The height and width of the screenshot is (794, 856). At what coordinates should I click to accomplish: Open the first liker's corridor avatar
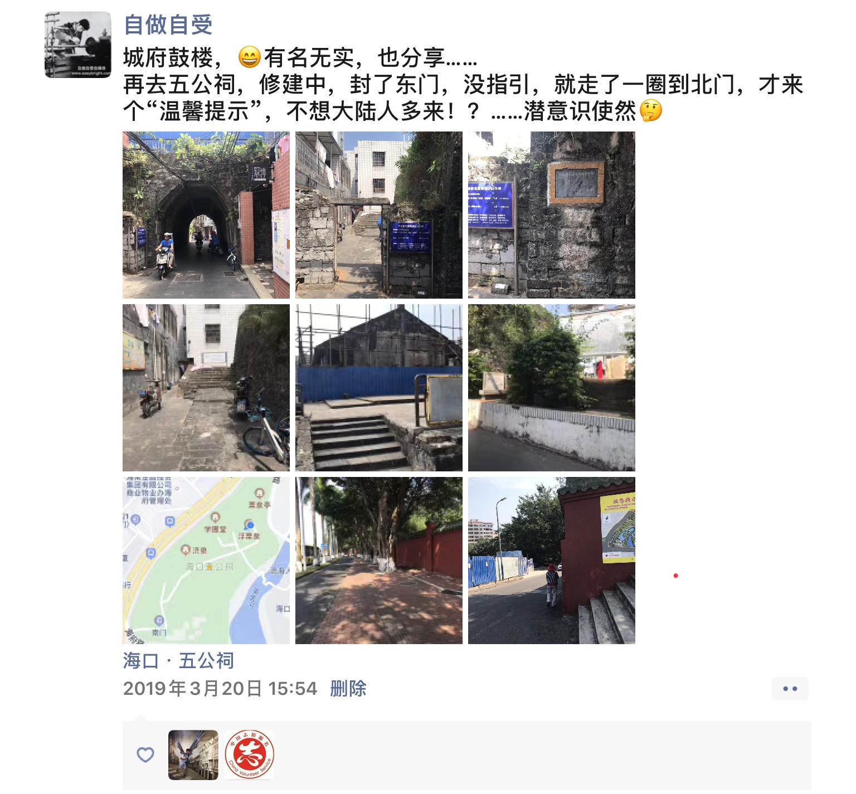[193, 755]
